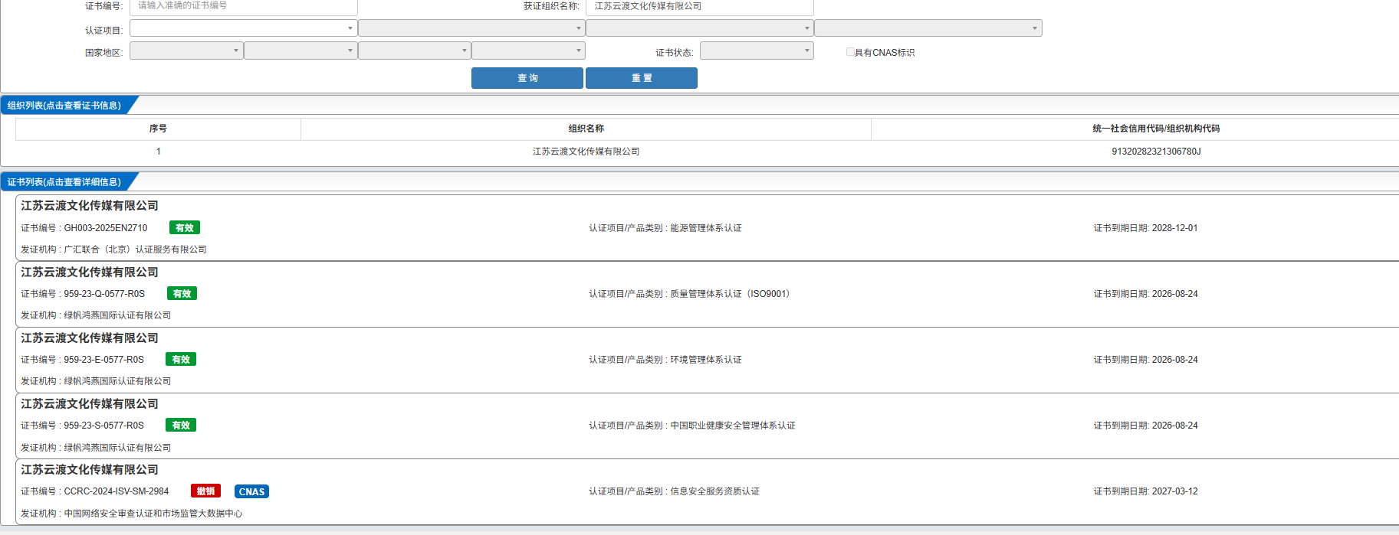This screenshot has width=1399, height=535.
Task: Click the 组织名称 column header
Action: pos(586,129)
